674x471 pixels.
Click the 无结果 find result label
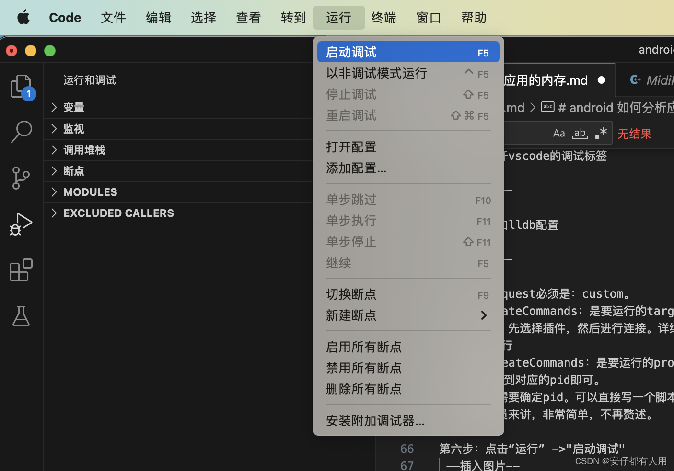click(x=635, y=134)
